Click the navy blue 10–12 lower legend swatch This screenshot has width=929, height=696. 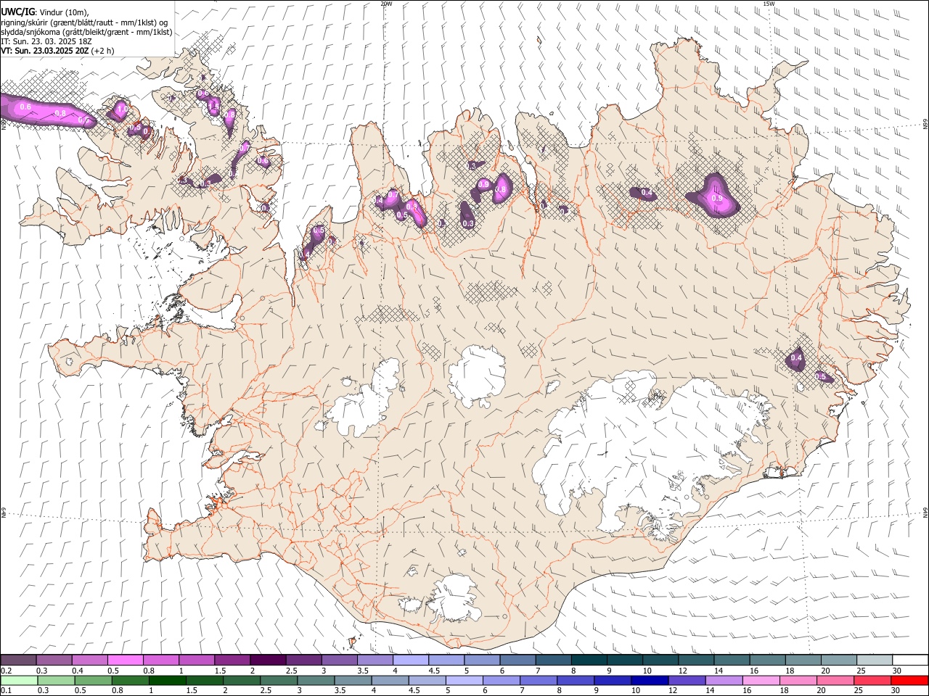point(649,680)
